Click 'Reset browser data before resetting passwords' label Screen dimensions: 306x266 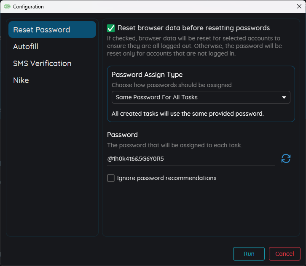[x=193, y=28]
